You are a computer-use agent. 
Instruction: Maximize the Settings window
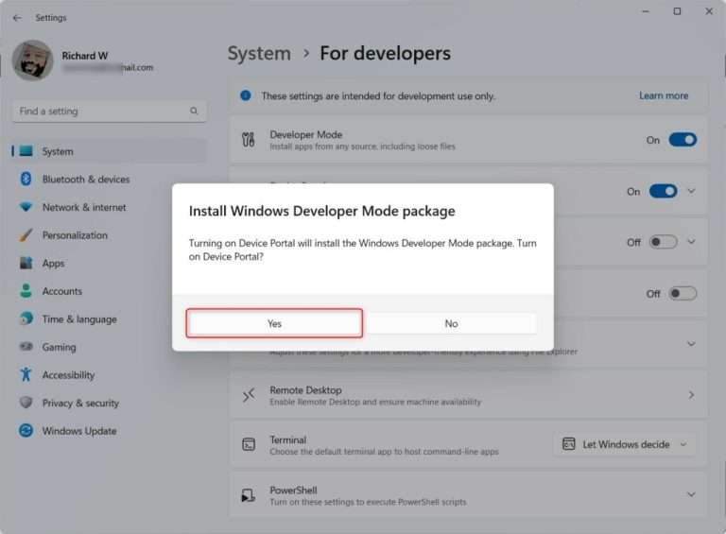pos(677,11)
